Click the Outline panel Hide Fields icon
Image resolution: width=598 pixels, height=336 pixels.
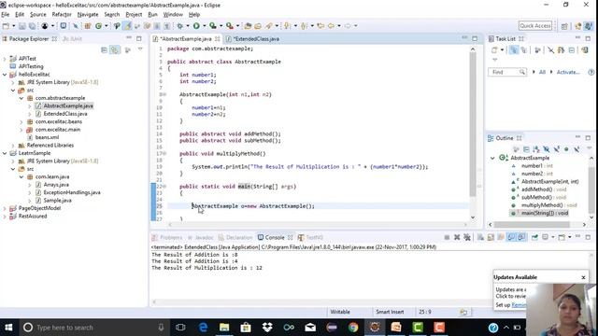coord(547,149)
